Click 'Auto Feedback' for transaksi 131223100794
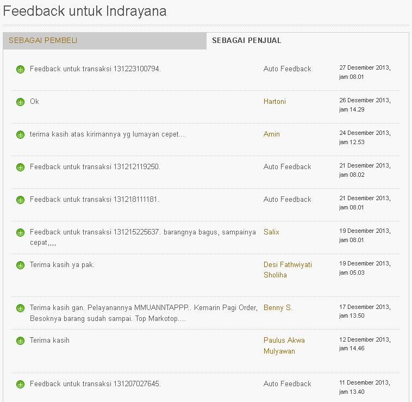Viewport: 412px width, 402px height. coord(287,69)
